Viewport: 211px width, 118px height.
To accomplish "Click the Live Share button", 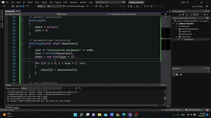I will click(197, 6).
